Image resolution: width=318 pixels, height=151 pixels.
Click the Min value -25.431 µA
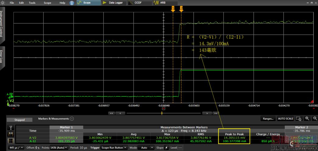(100, 141)
